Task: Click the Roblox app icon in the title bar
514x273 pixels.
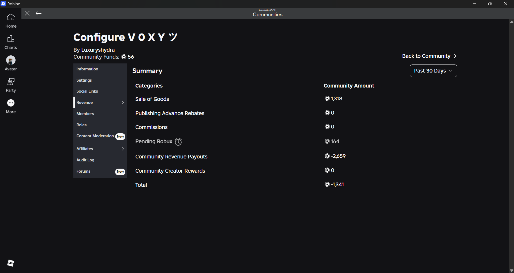Action: point(3,4)
